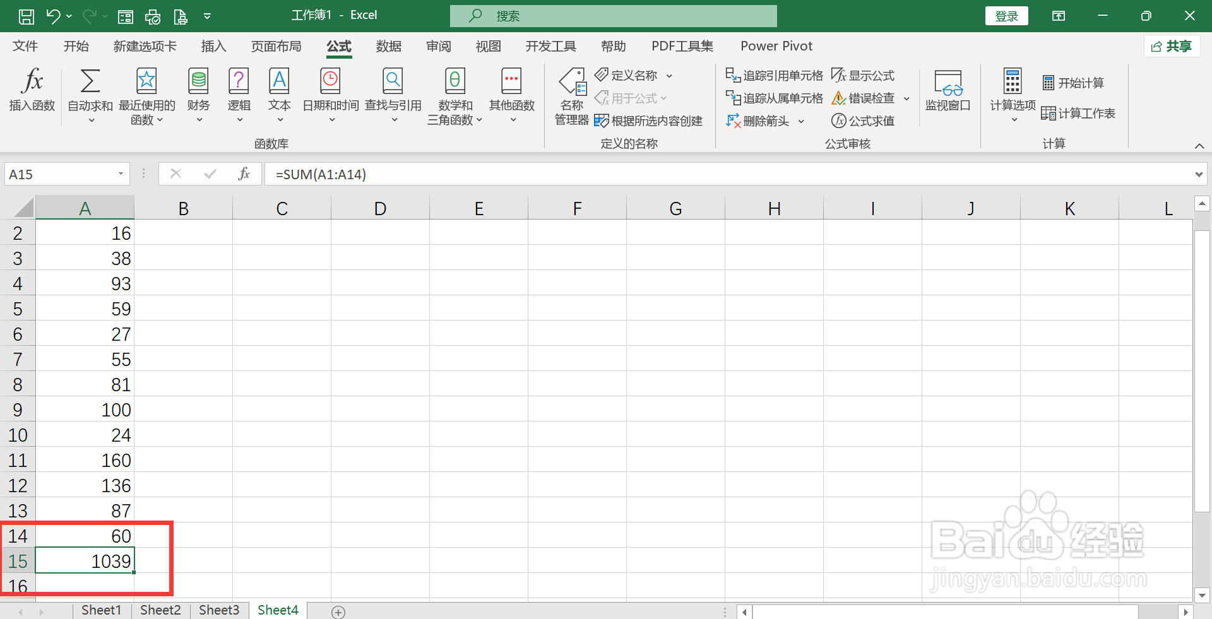
Task: Expand the formula bar chevron
Action: pos(1198,175)
